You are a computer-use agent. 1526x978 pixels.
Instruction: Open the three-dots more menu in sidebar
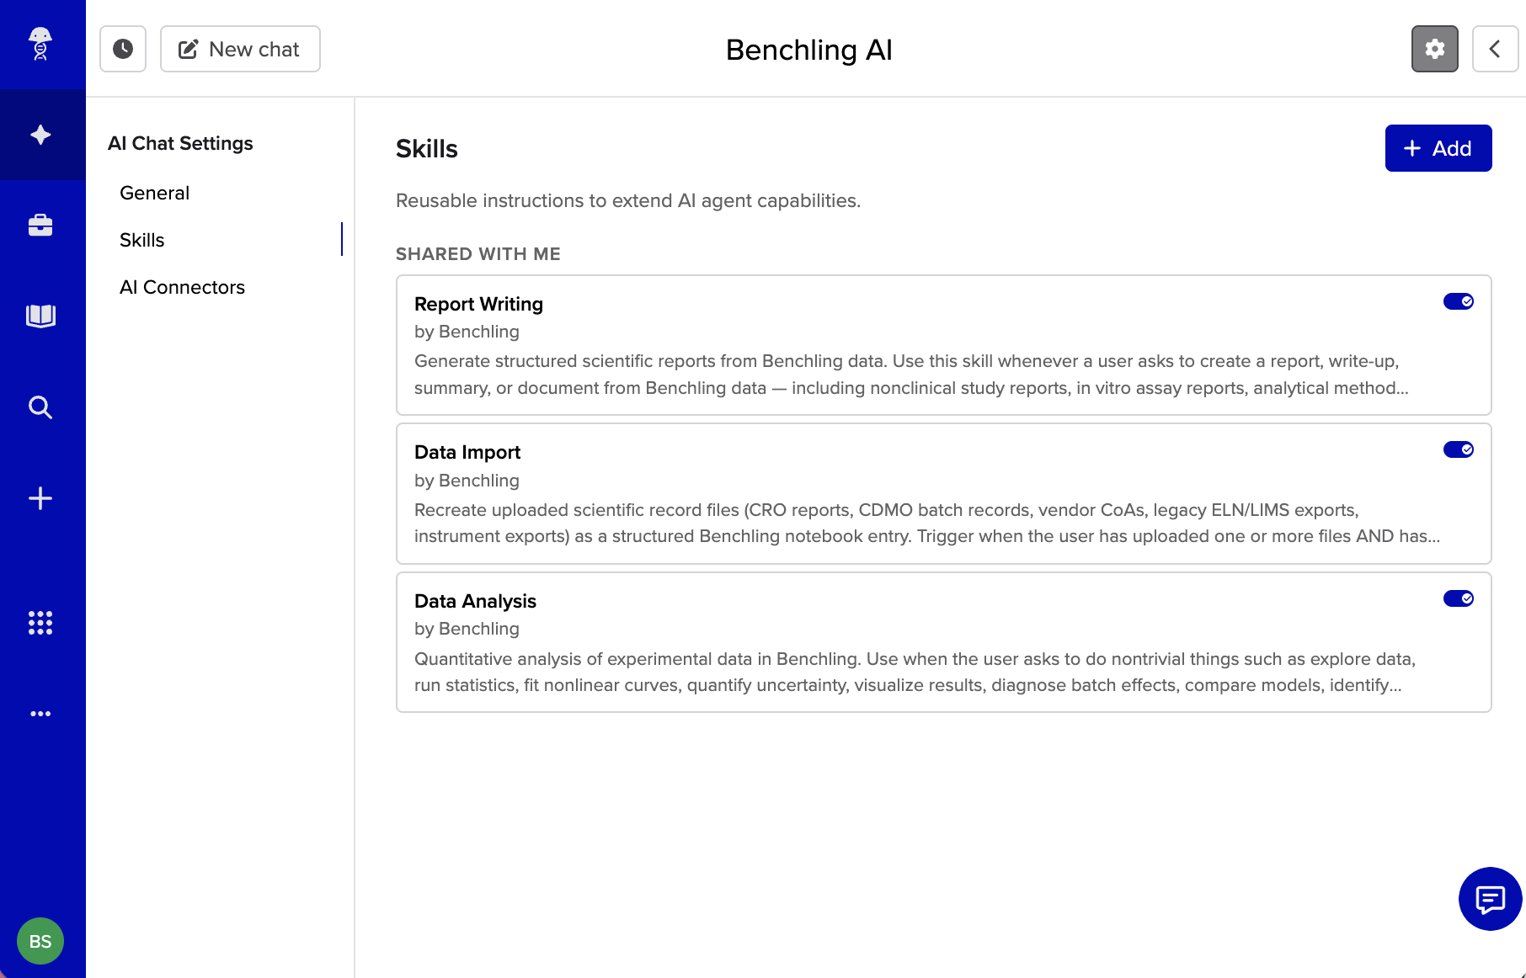click(40, 714)
